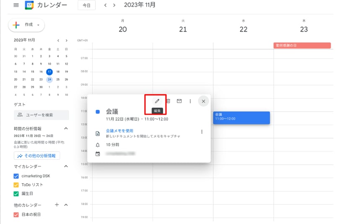337x224 pixels.
Task: Select Thursday 23 day header
Action: click(304, 29)
